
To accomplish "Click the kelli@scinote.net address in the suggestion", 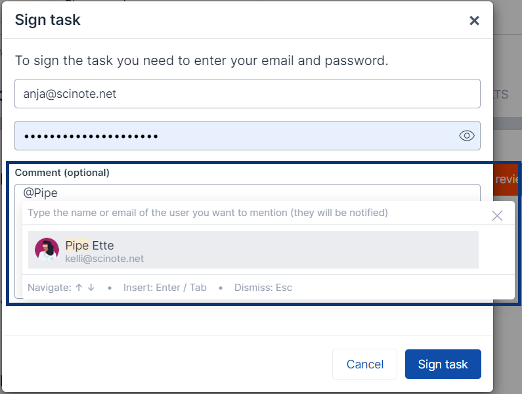I will point(104,259).
